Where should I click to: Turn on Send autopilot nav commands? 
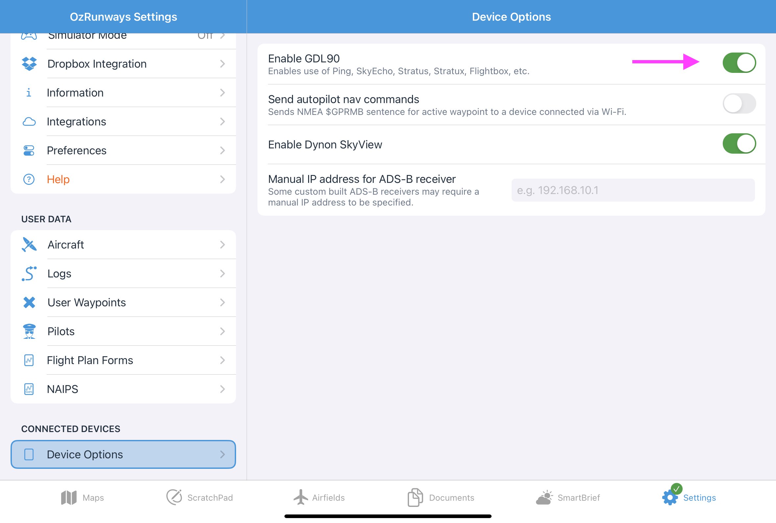739,103
